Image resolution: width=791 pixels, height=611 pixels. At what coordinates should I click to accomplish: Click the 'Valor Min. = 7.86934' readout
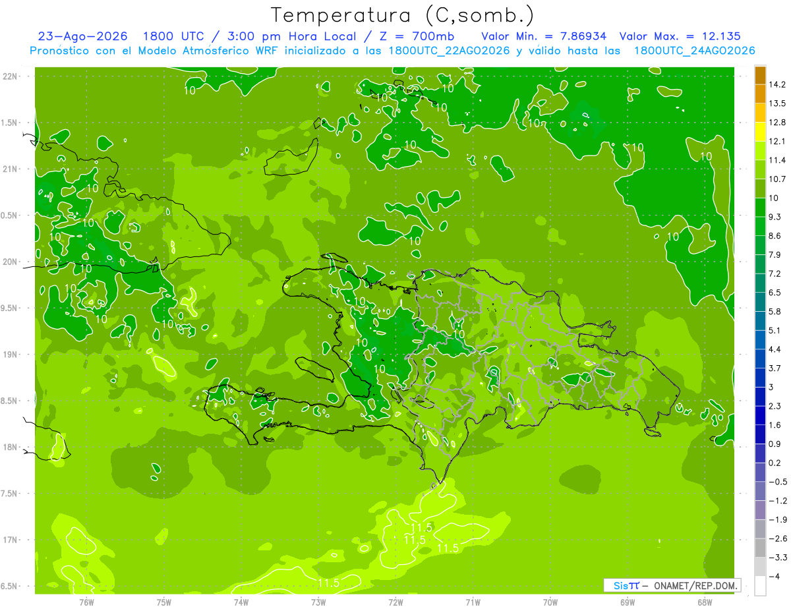(x=544, y=36)
